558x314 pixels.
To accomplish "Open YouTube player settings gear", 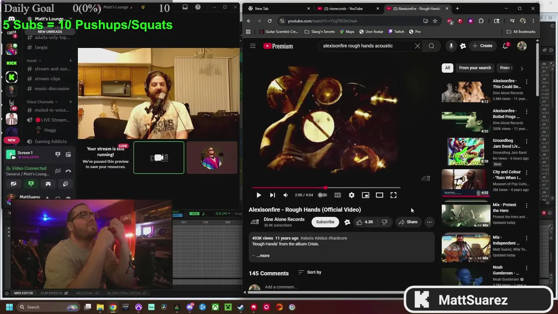I will point(351,195).
